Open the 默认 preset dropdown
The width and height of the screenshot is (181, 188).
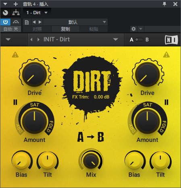(75, 22)
